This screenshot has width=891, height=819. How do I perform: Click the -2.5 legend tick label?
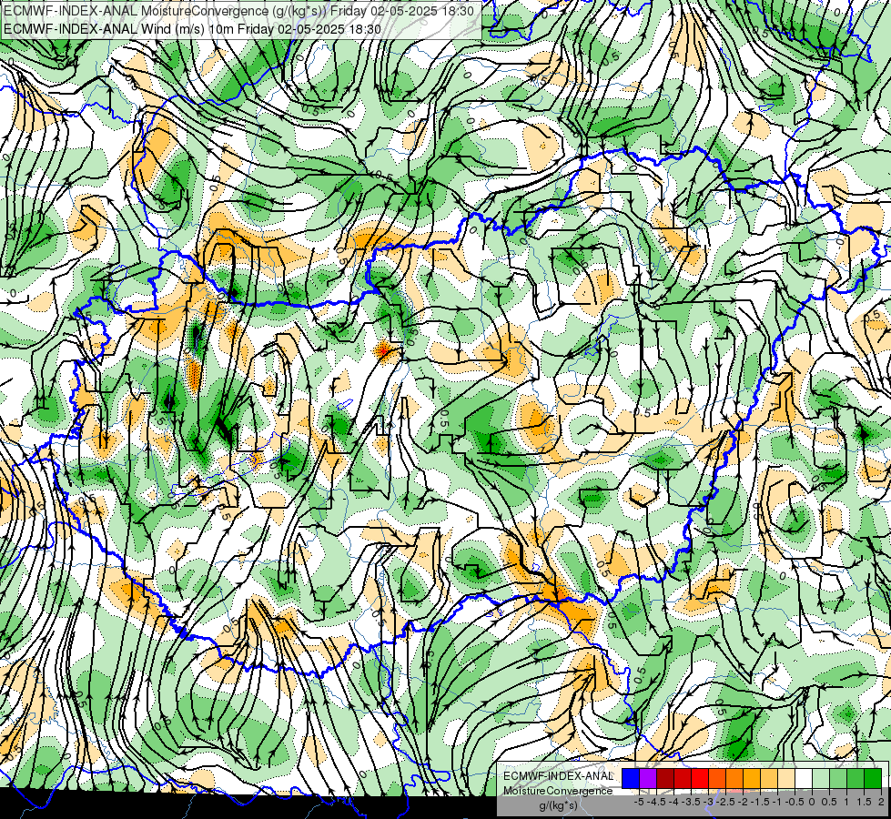(727, 802)
